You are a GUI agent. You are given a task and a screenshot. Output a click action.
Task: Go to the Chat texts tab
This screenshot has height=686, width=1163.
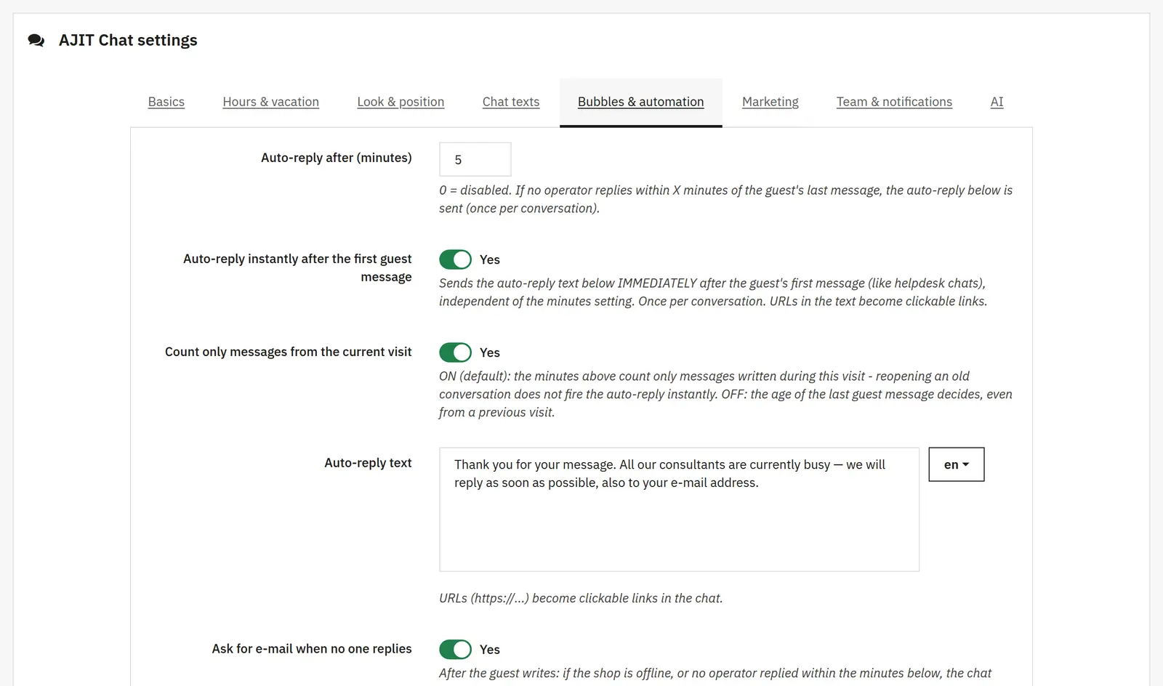(511, 102)
